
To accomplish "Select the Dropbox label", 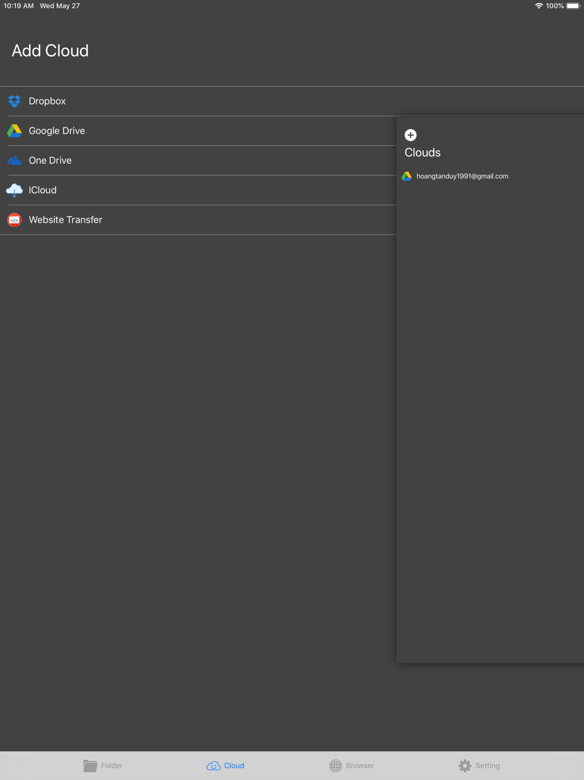I will pyautogui.click(x=47, y=101).
